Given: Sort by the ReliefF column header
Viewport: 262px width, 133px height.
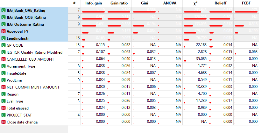Looking at the screenshot, I should 221,3.
